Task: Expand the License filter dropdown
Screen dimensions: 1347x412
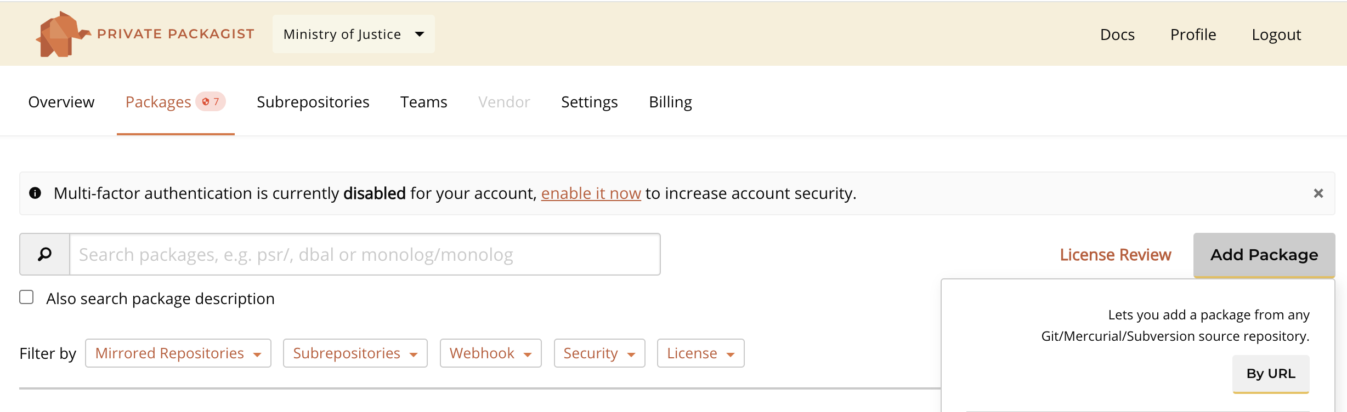Action: [701, 353]
